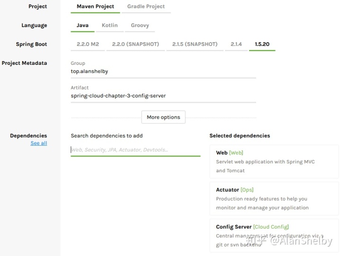Click 'Production ready features to help you' text
This screenshot has height=256, width=341.
(261, 199)
